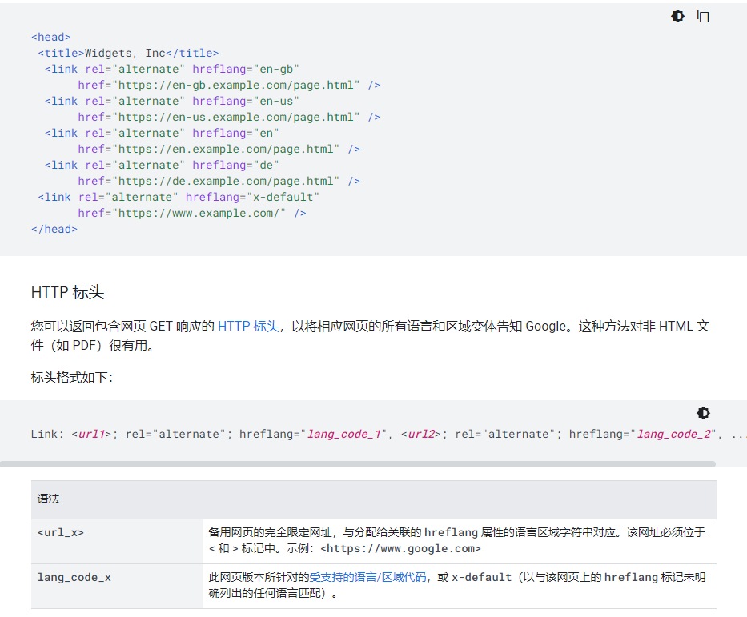Click the horizontal scrollbar under the Link header code
The width and height of the screenshot is (747, 617).
pyautogui.click(x=358, y=463)
